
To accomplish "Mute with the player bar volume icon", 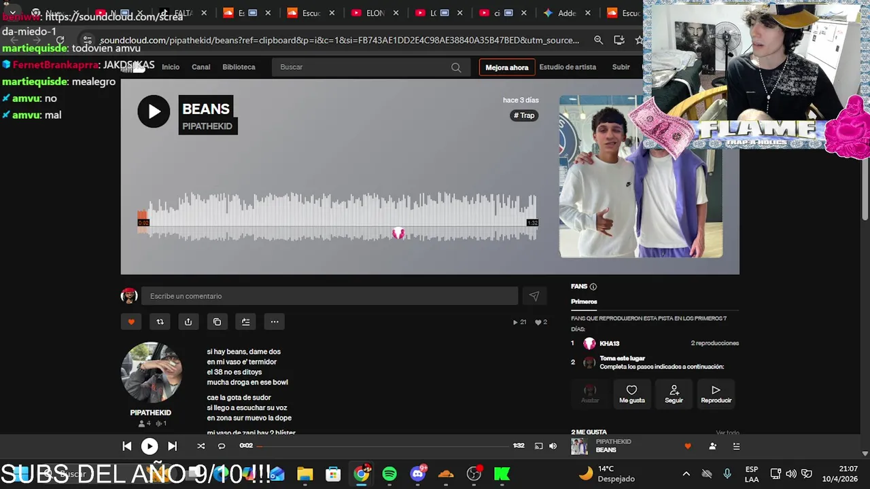I will pos(553,446).
